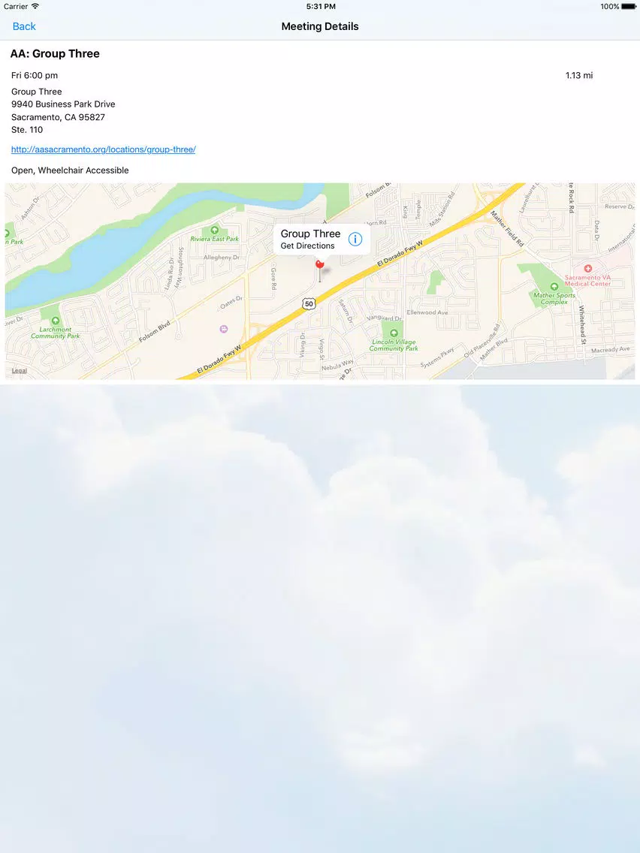Tap the Group Three callout title
This screenshot has height=853, width=640.
tap(310, 234)
